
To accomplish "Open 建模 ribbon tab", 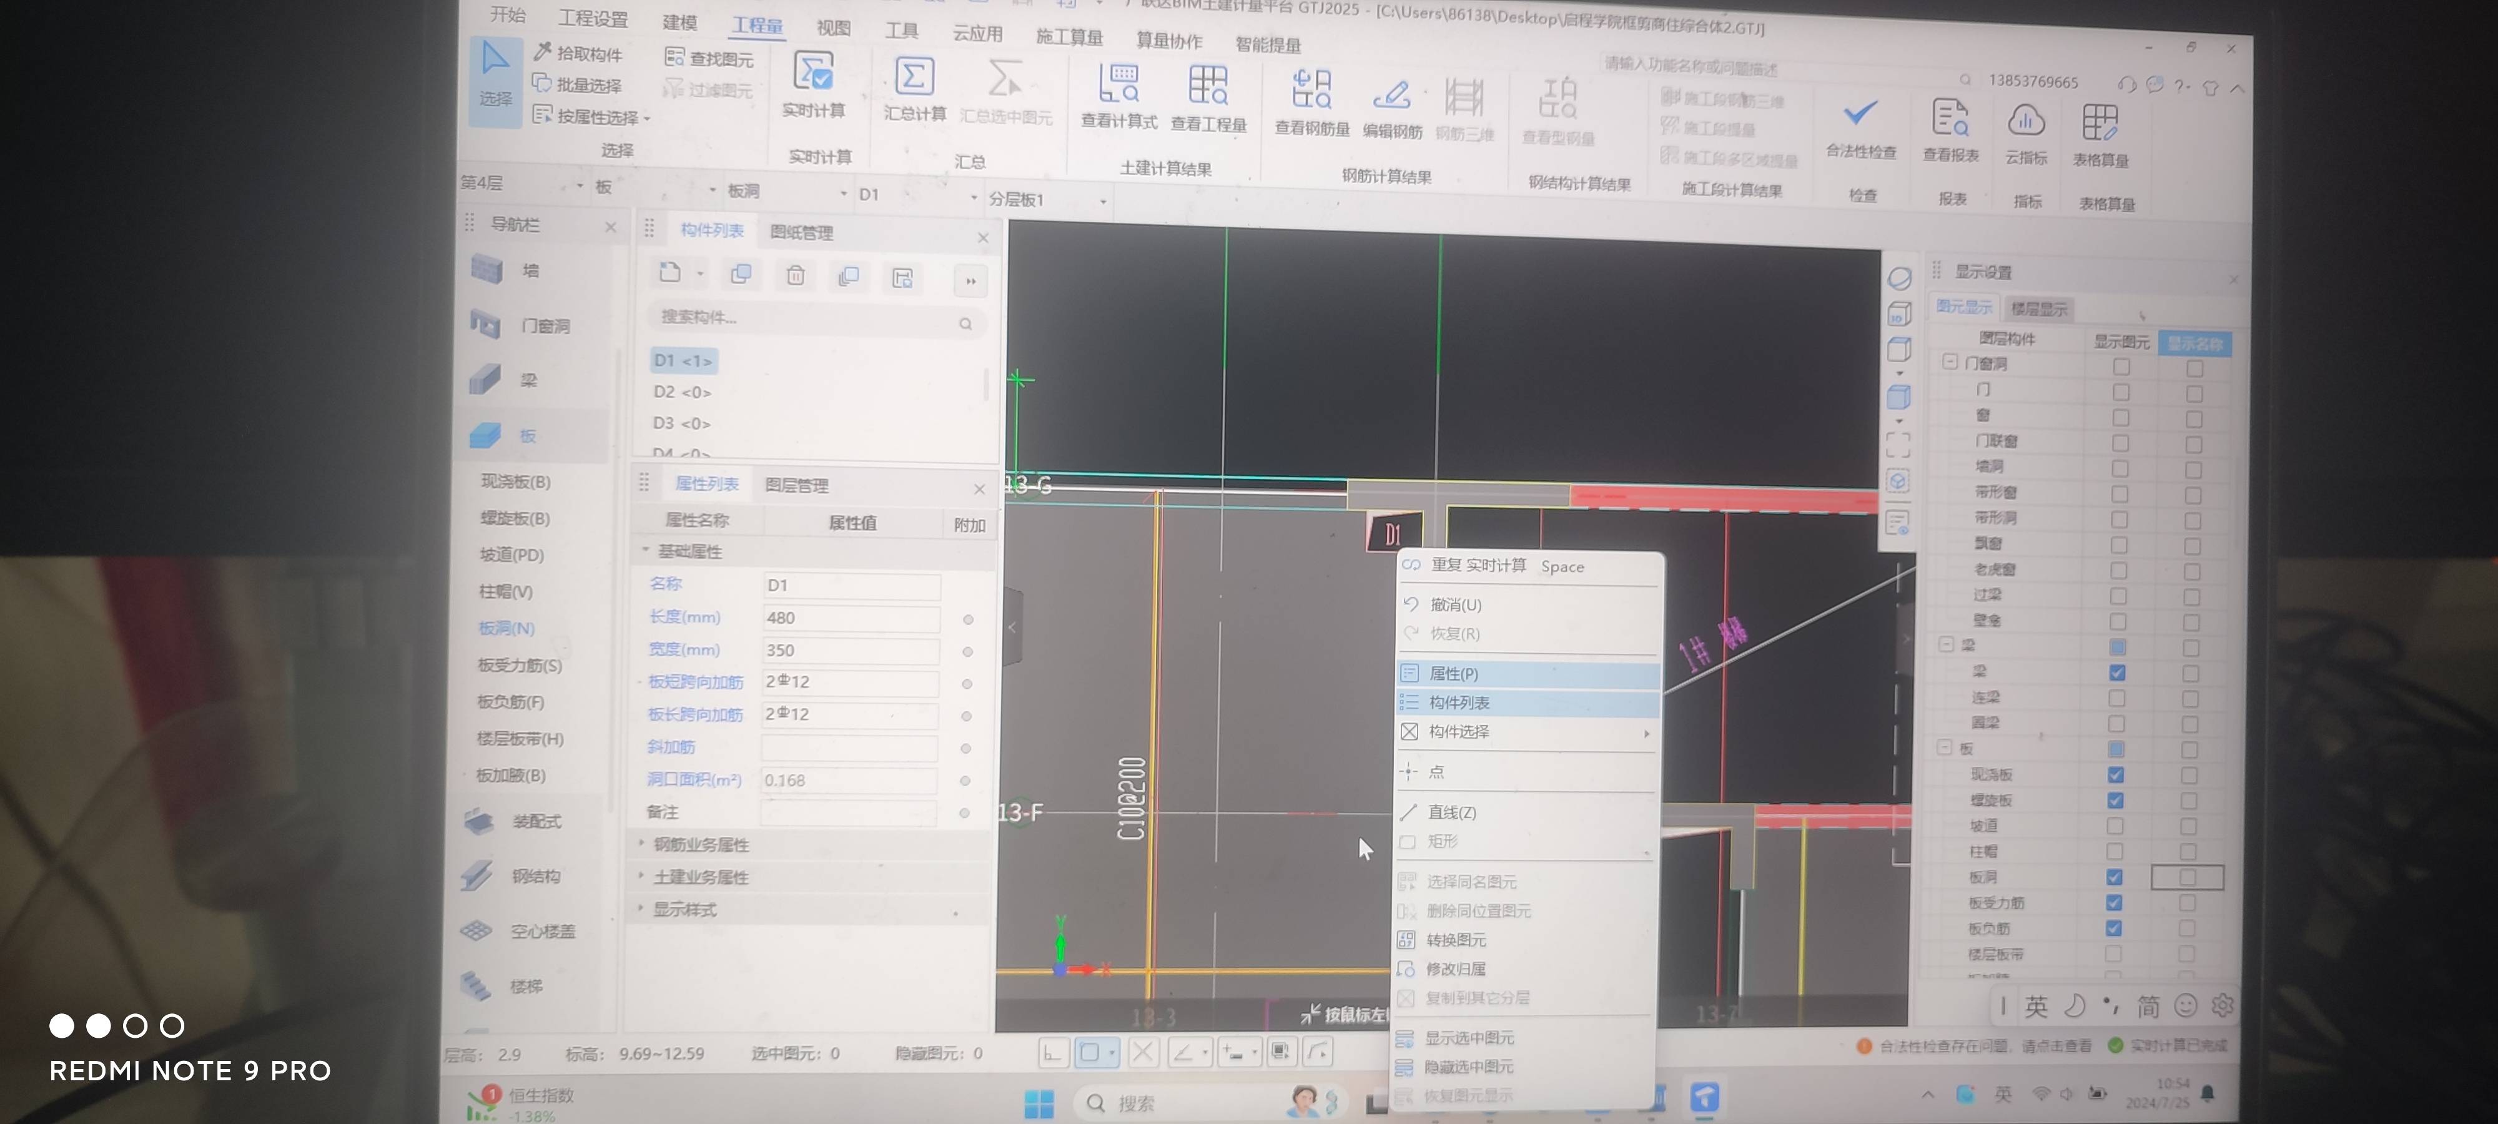I will click(x=680, y=21).
